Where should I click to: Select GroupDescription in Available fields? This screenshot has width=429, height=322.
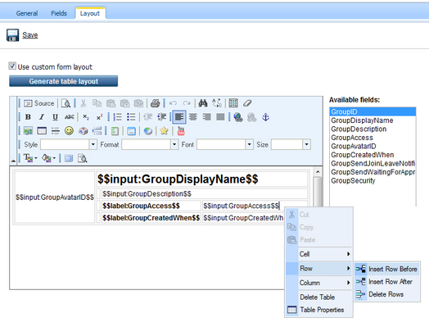pos(373,129)
